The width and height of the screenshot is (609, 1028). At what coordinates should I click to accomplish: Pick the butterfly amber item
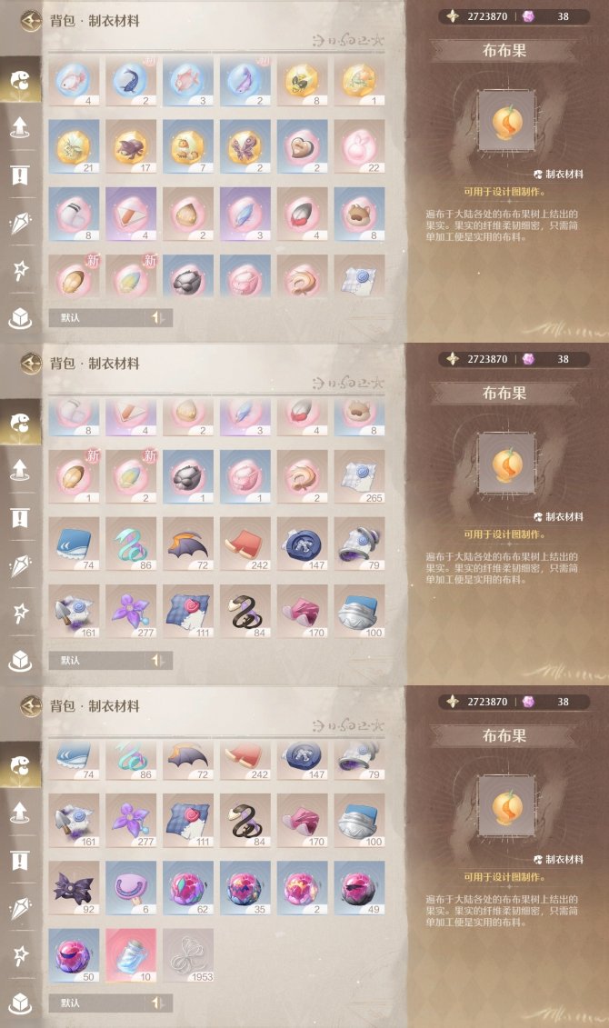(245, 147)
